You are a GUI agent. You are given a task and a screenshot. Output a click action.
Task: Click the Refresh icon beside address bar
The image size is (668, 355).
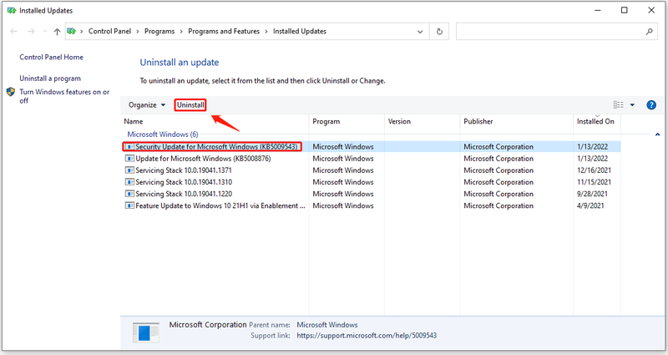[x=439, y=32]
